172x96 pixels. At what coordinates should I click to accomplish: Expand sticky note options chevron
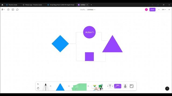tap(88, 86)
